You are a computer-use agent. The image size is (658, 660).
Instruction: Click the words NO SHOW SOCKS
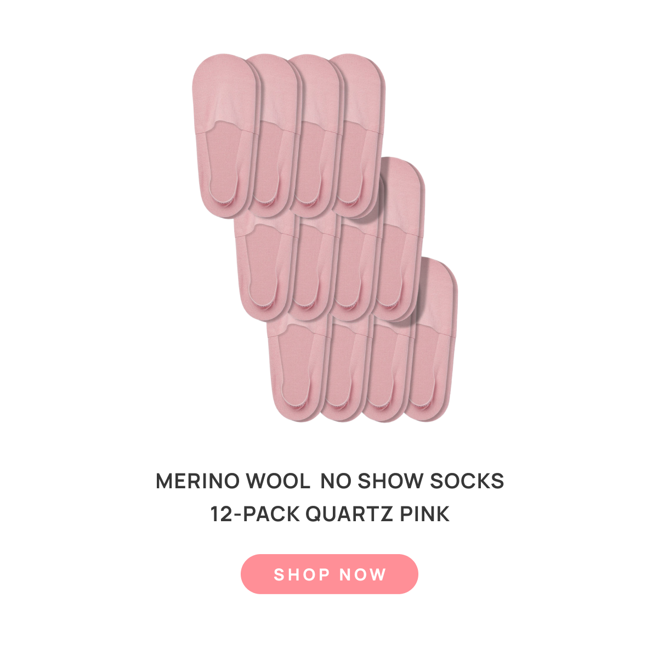(x=412, y=481)
